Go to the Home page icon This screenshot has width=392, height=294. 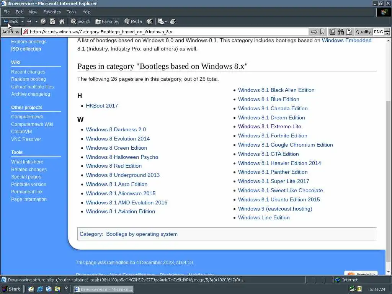pos(62,21)
